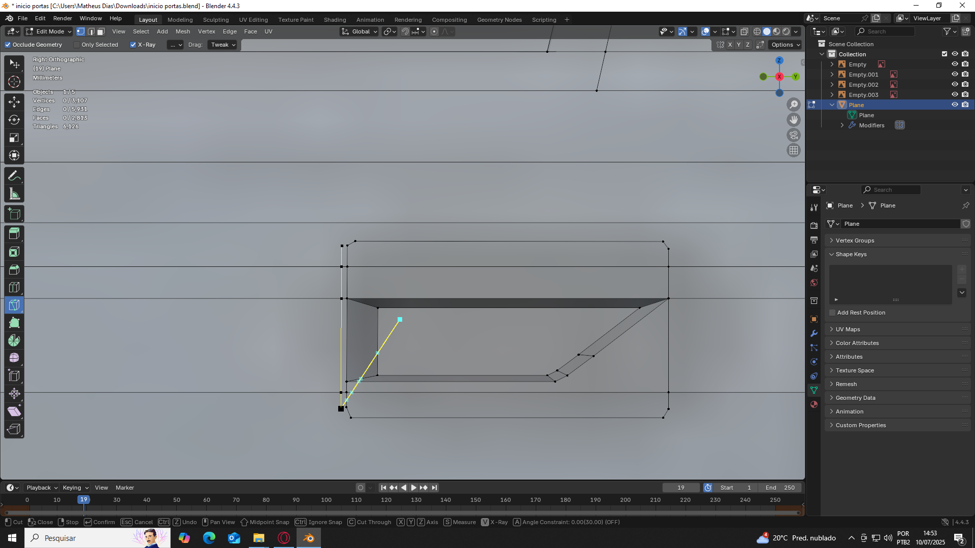Open the Modifiers properties tab wrench icon
Viewport: 975px width, 548px height.
coord(814,333)
